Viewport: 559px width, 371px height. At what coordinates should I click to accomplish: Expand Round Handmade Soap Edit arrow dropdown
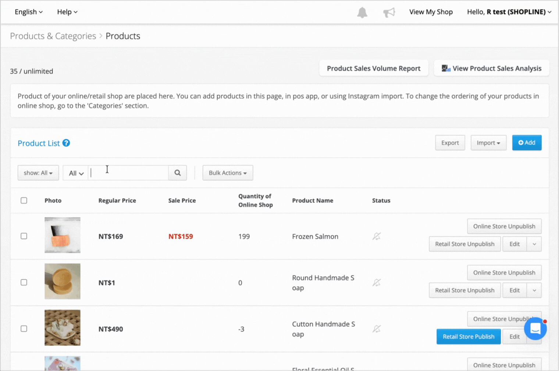534,290
